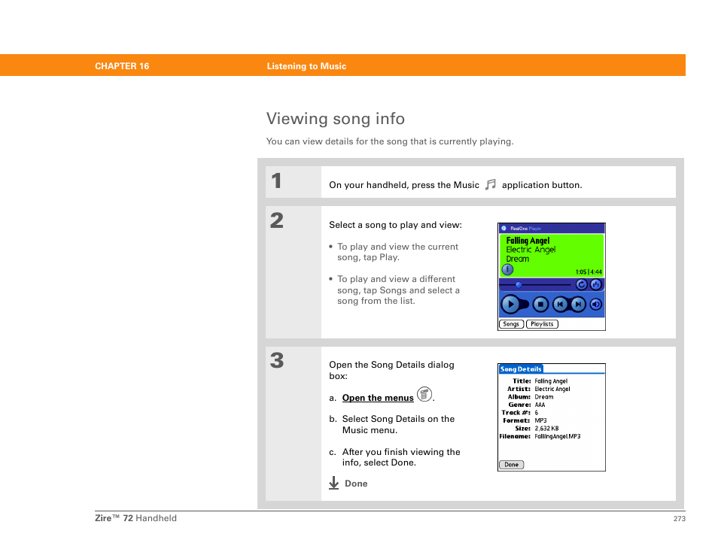
Task: Click the 'Song Details' dialog title
Action: pos(521,368)
